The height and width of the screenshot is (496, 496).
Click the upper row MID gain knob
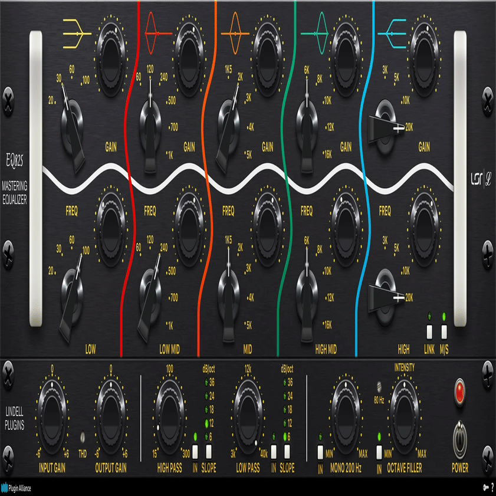tap(268, 60)
